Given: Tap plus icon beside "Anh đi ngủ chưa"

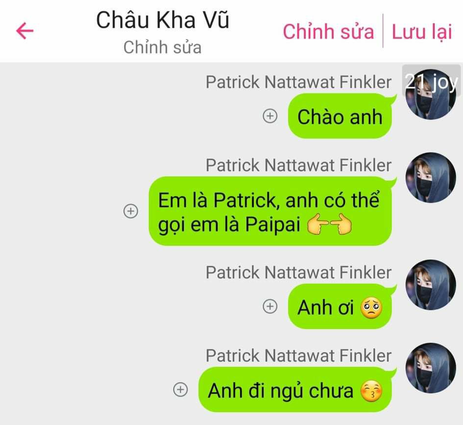Looking at the screenshot, I should (x=180, y=390).
